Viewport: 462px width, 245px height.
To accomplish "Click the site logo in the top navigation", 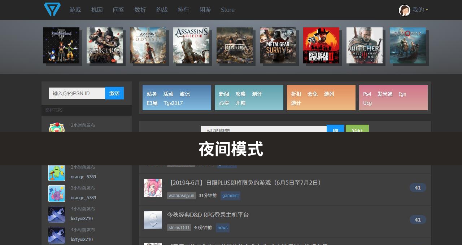I will coord(52,9).
